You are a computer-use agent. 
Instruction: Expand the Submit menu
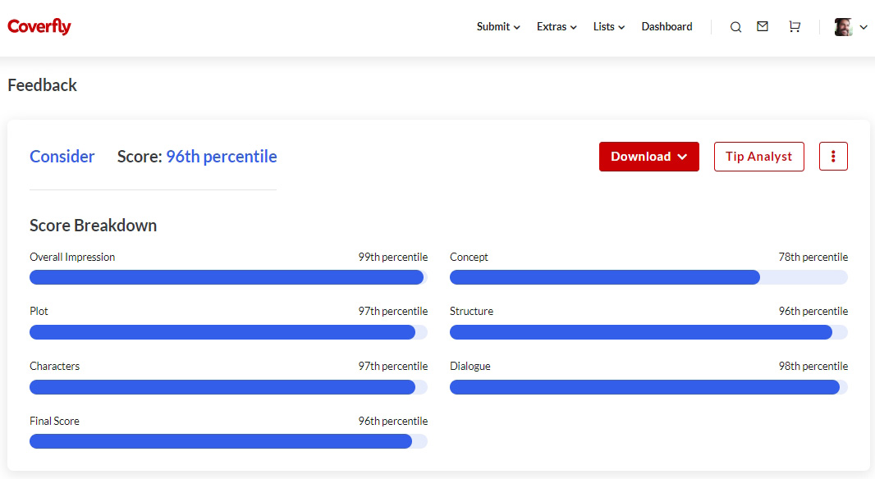pyautogui.click(x=498, y=27)
